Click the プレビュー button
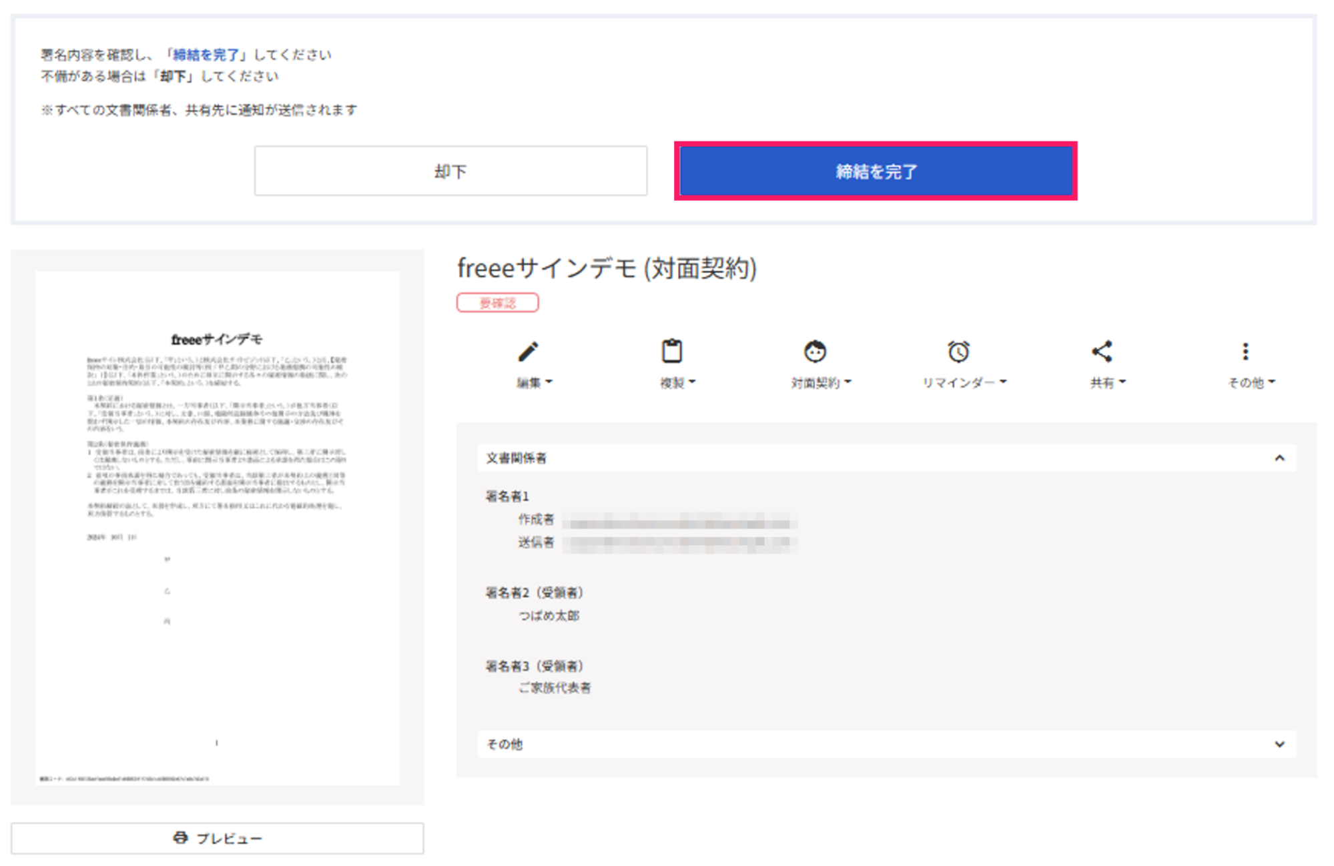The height and width of the screenshot is (866, 1334). click(x=230, y=839)
